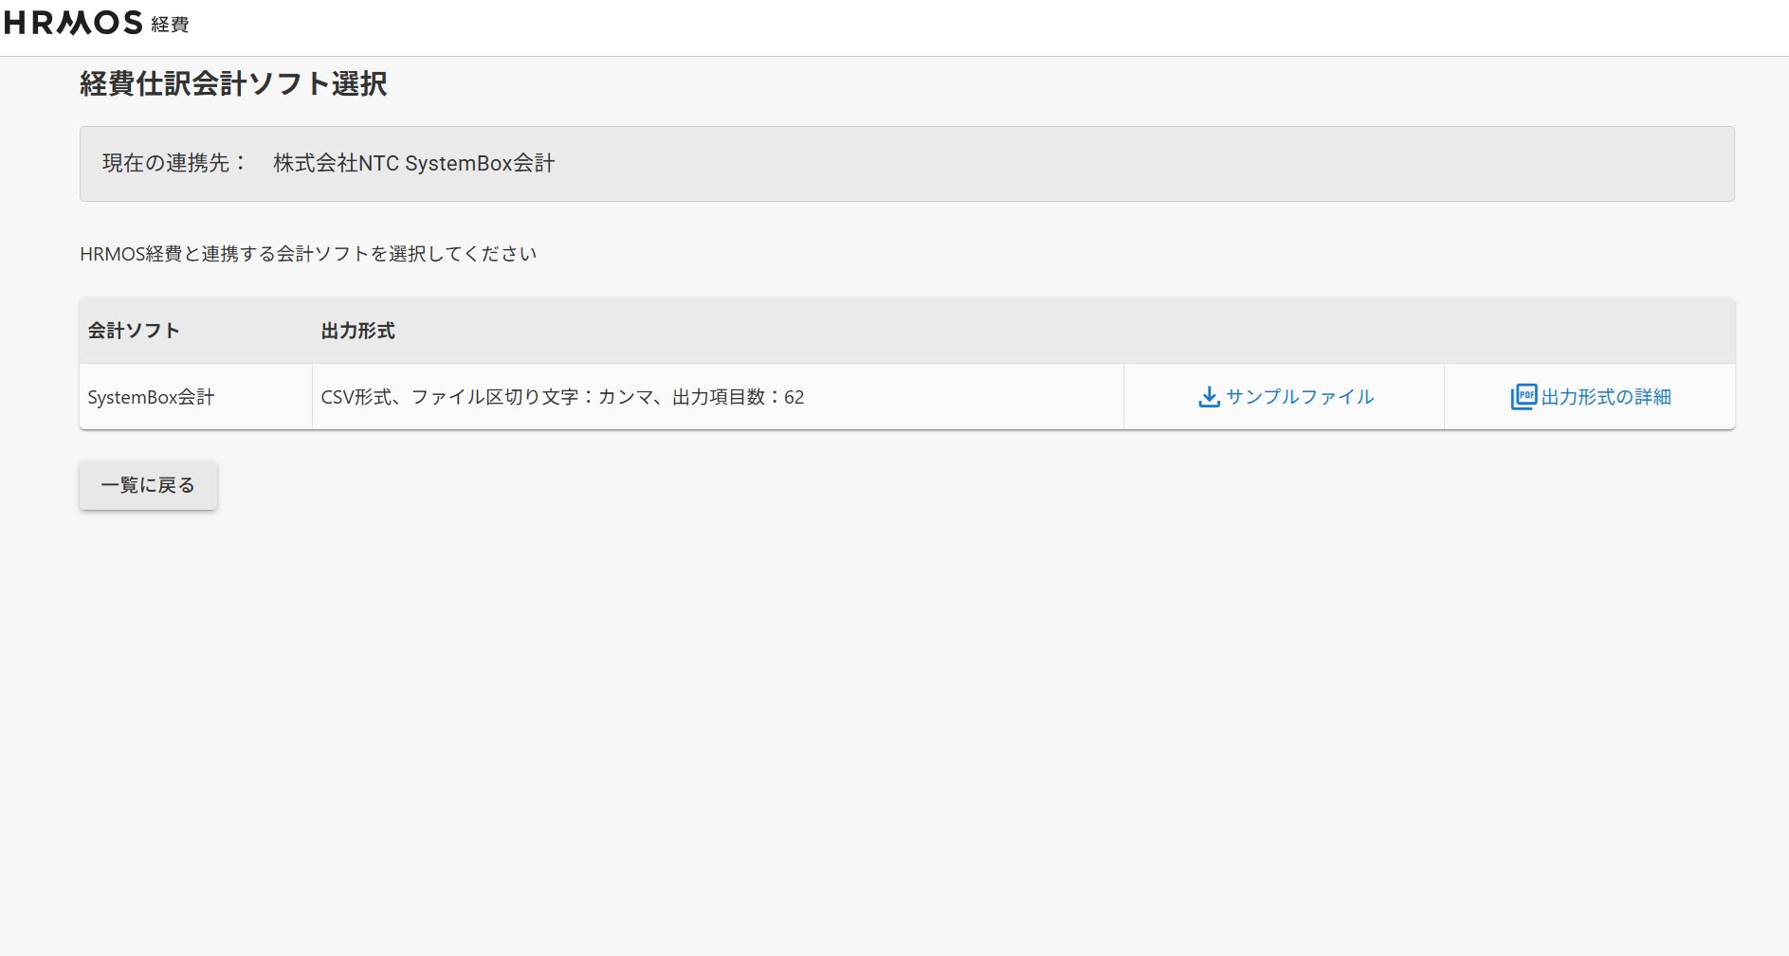Go back with 一覧に戻る button
The image size is (1789, 956).
pyautogui.click(x=148, y=485)
